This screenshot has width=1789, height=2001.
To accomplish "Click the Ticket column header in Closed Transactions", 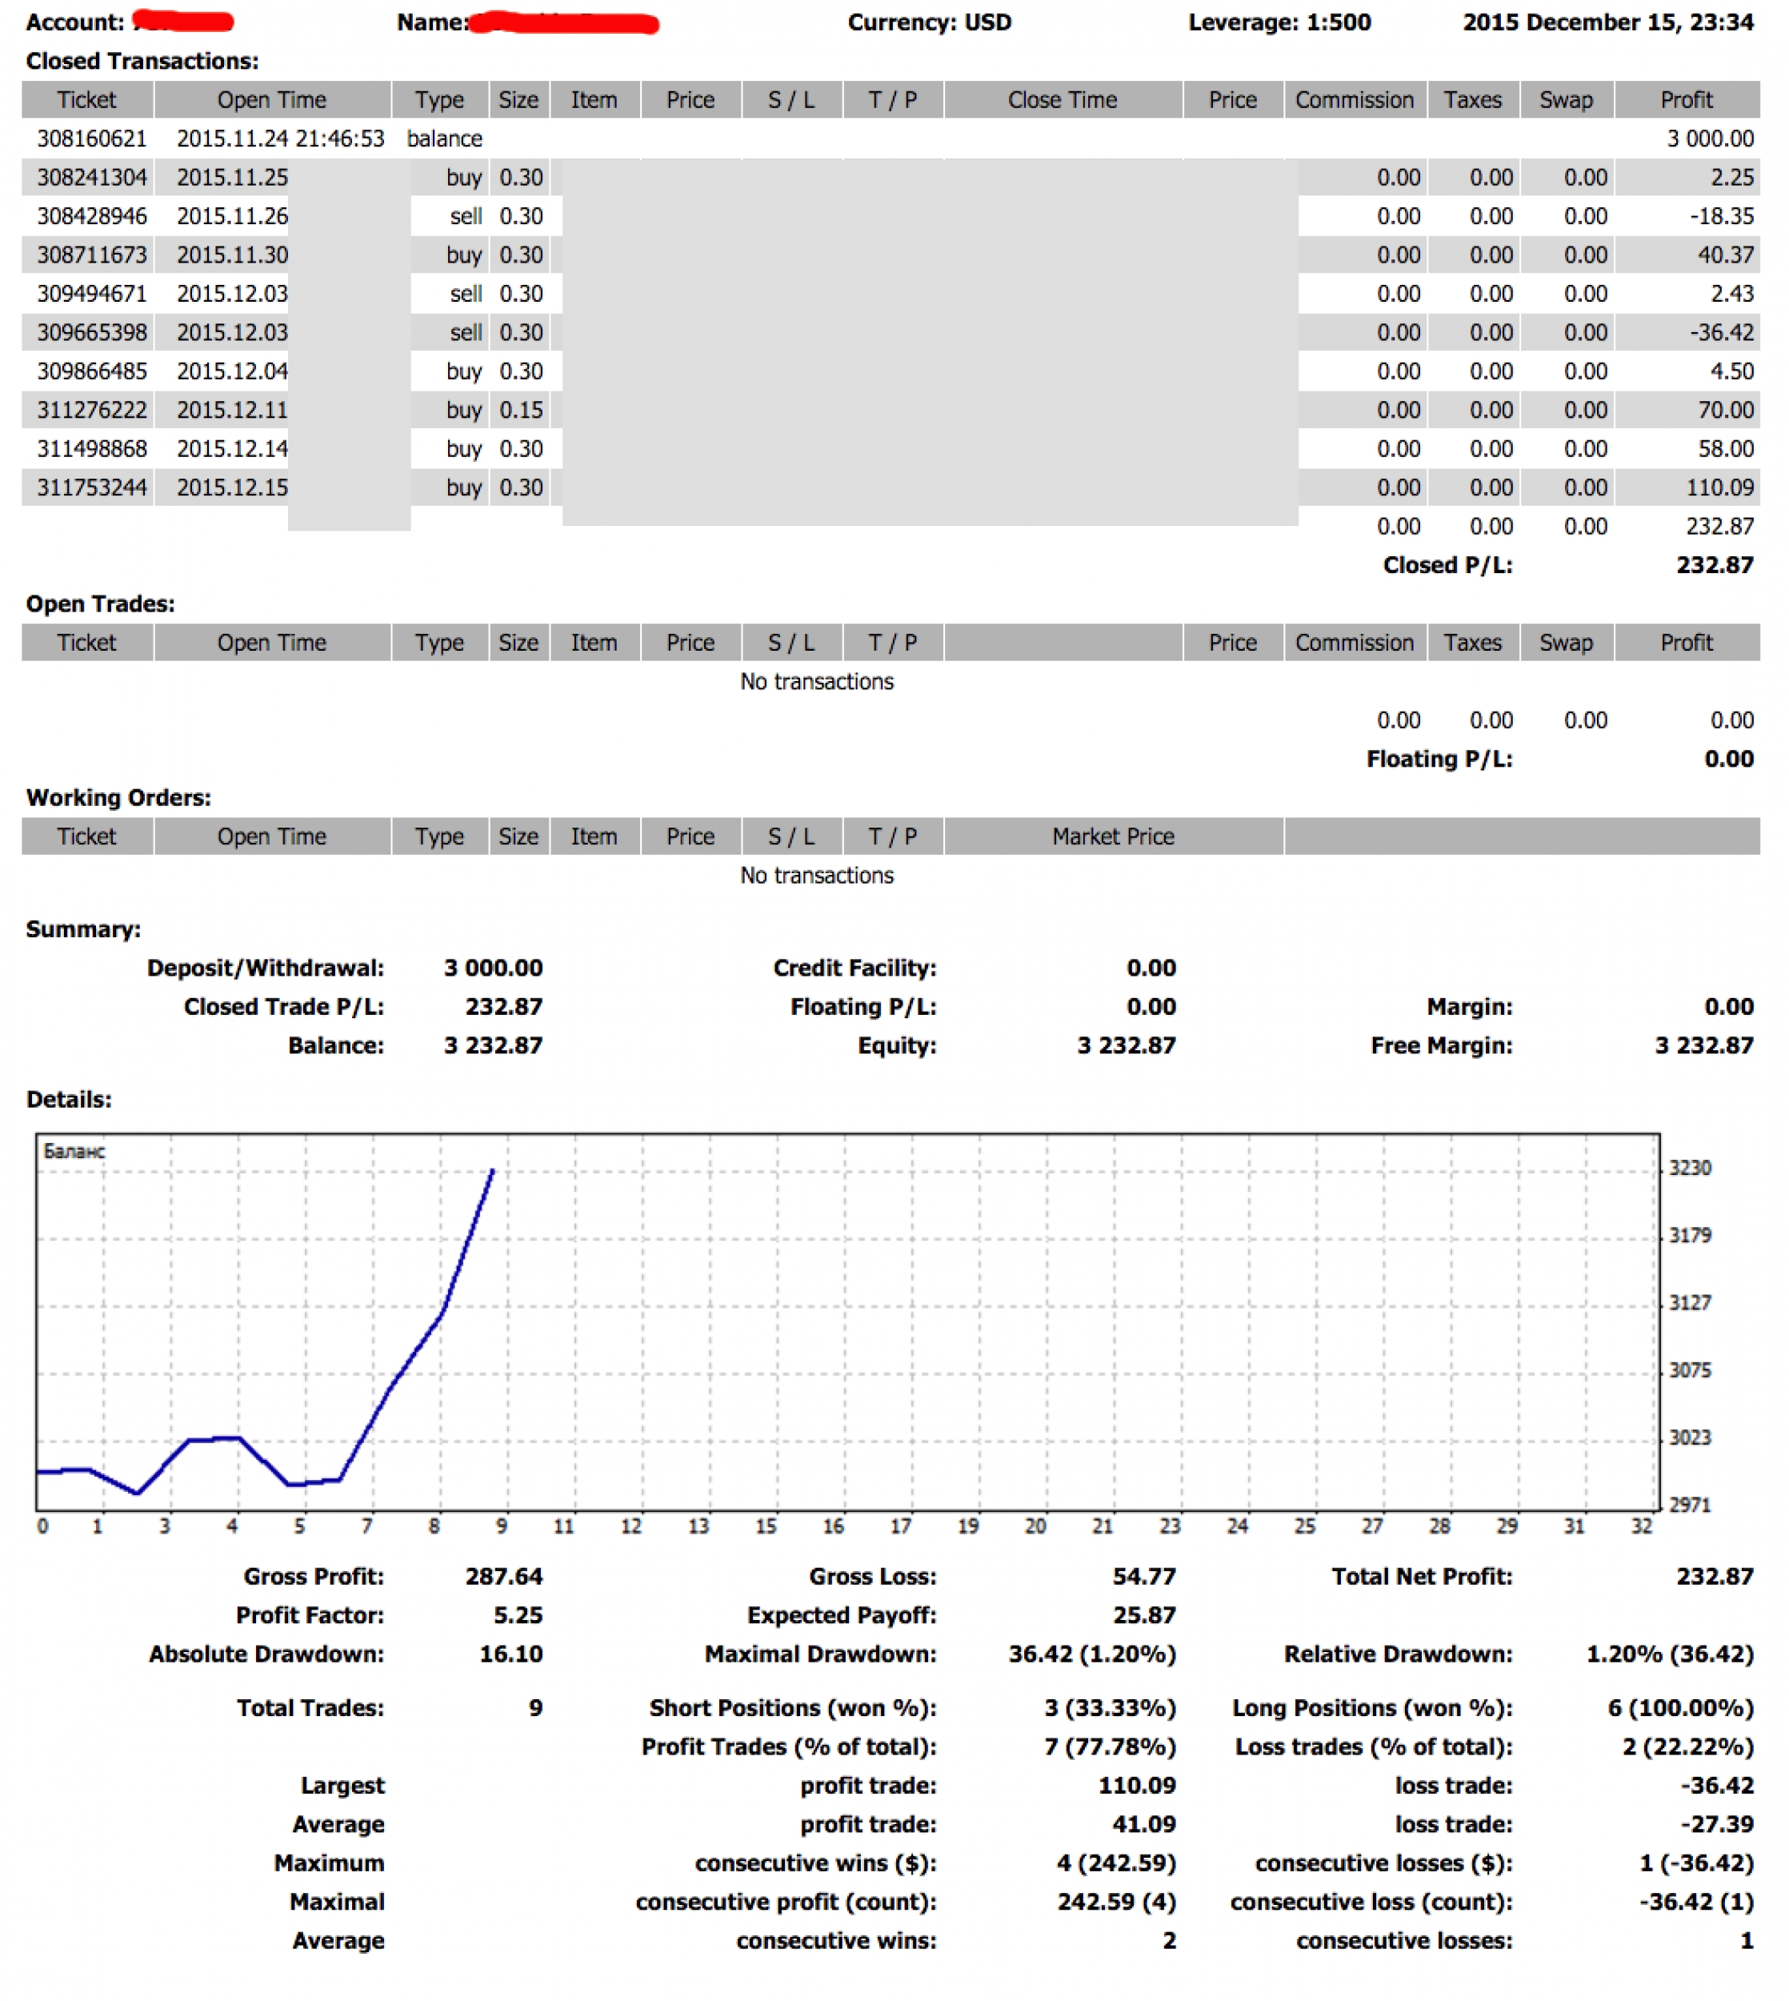I will click(86, 100).
